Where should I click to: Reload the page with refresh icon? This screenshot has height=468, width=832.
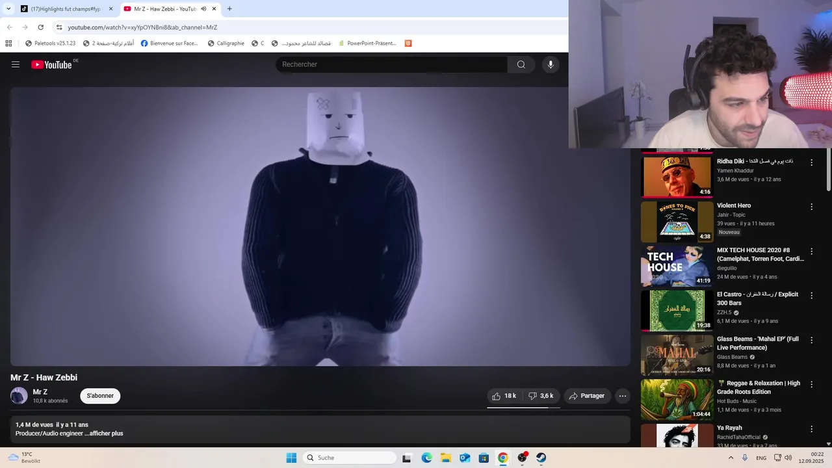[x=40, y=27]
